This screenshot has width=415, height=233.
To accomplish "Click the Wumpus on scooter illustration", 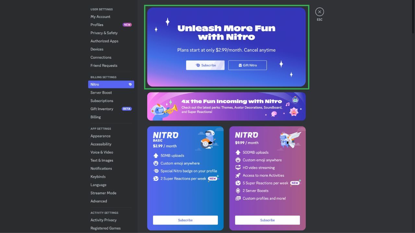I will (x=208, y=139).
